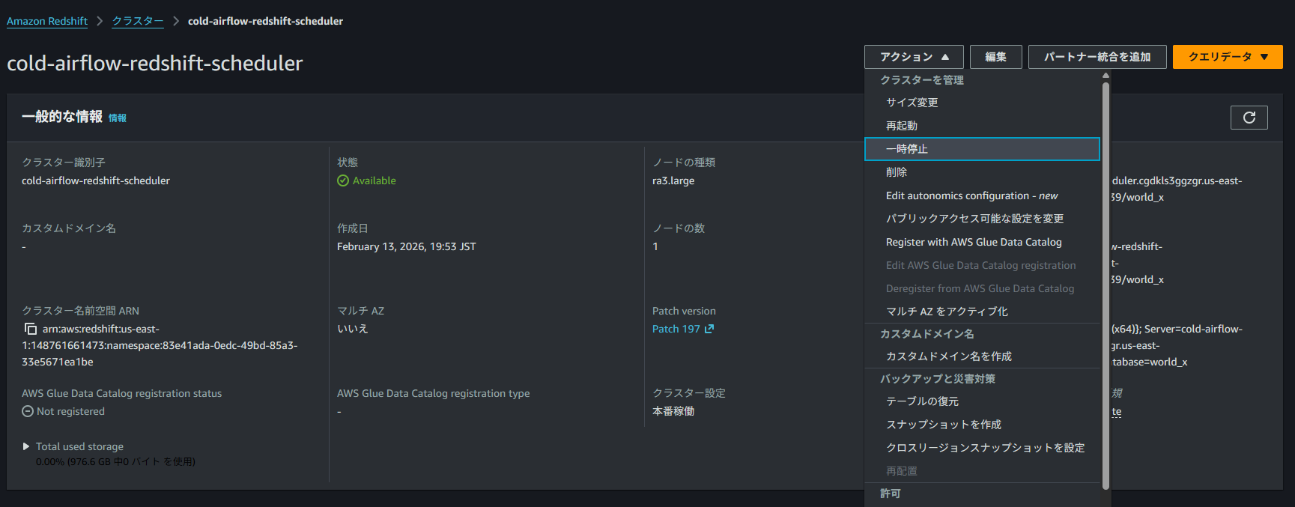Select 削除 menu entry

coord(896,172)
